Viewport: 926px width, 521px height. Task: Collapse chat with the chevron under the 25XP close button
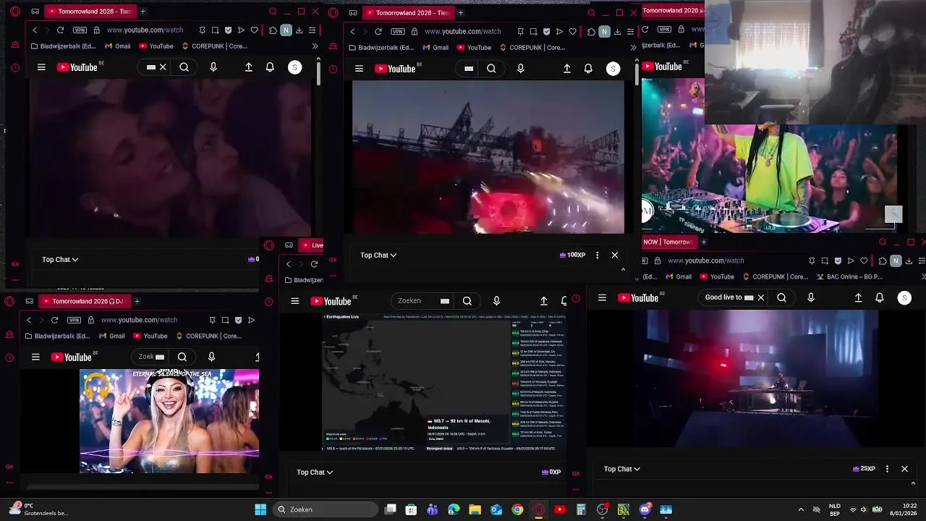913,483
